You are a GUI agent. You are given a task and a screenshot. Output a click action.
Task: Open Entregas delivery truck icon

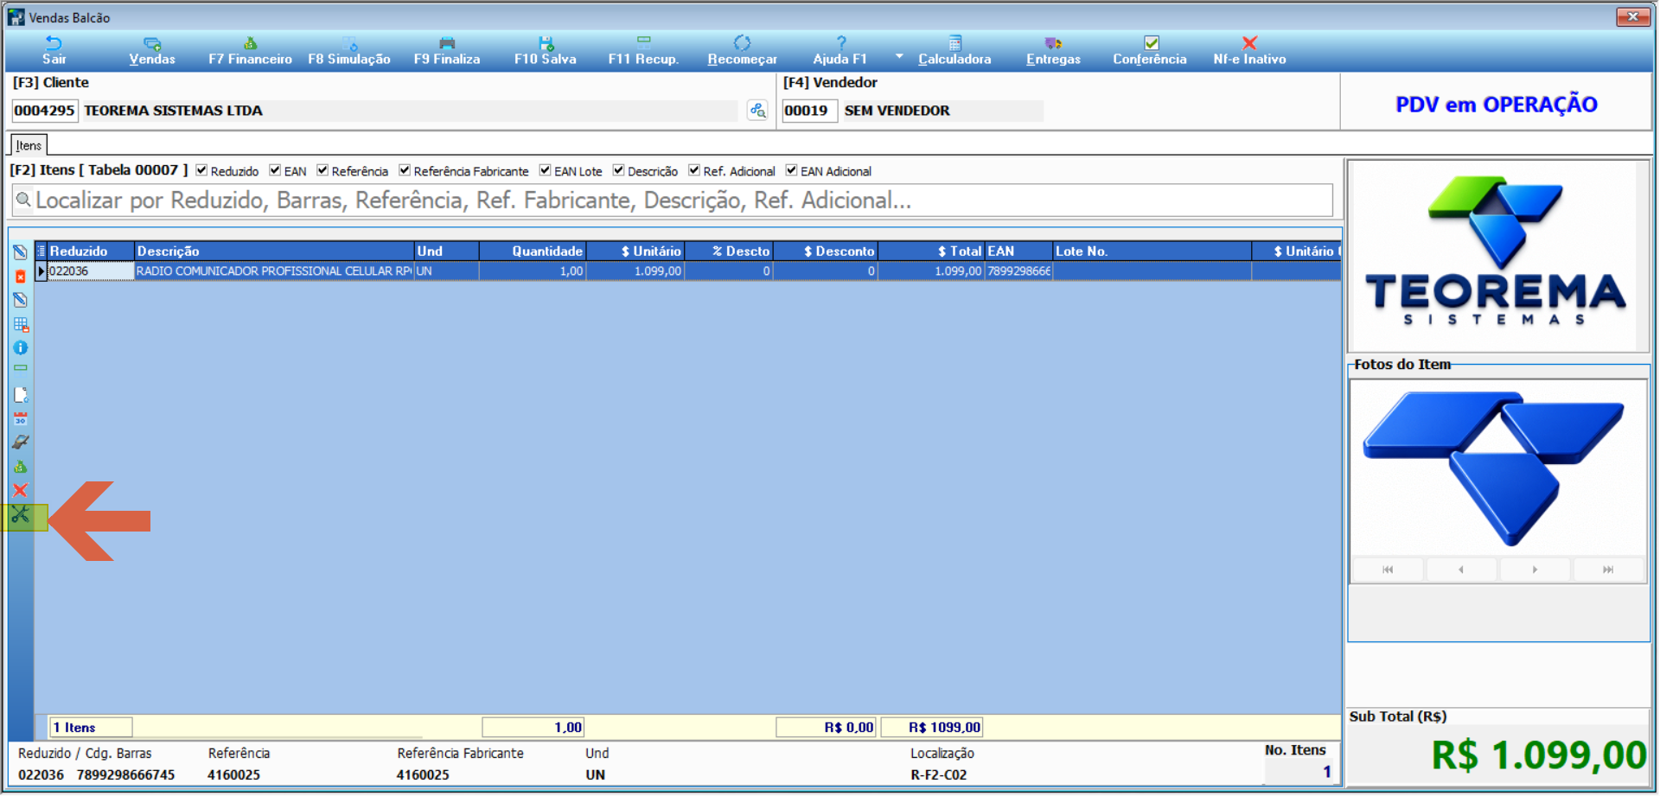point(1053,43)
